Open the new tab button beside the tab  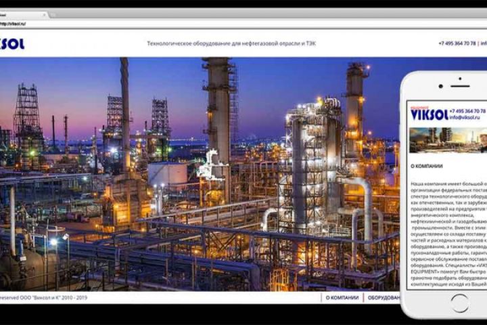[x=53, y=15]
